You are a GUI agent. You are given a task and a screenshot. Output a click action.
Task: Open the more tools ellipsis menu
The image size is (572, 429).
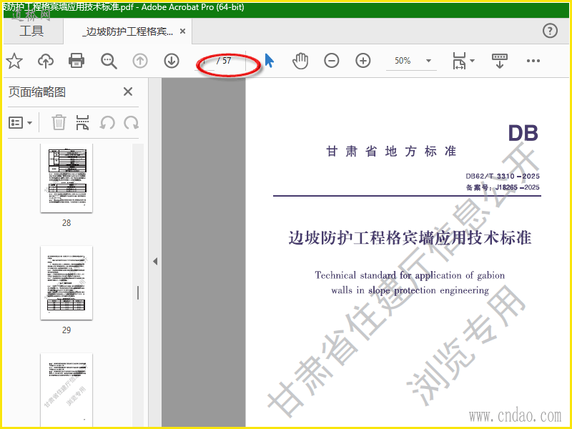pyautogui.click(x=533, y=61)
